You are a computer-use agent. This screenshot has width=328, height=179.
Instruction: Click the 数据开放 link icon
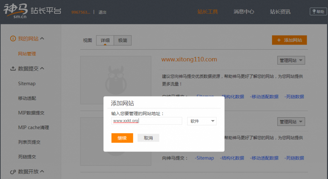coord(13,172)
